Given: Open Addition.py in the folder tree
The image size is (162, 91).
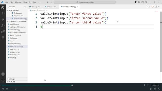Looking at the screenshot, I should [x=14, y=24].
